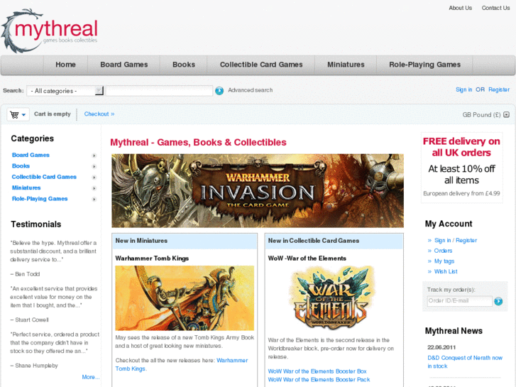Open the About Us page
This screenshot has width=516, height=387.
click(460, 8)
